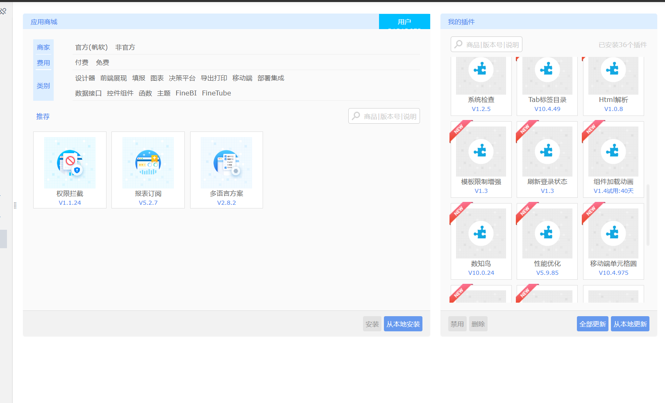Choose the FineTube category

coord(216,93)
